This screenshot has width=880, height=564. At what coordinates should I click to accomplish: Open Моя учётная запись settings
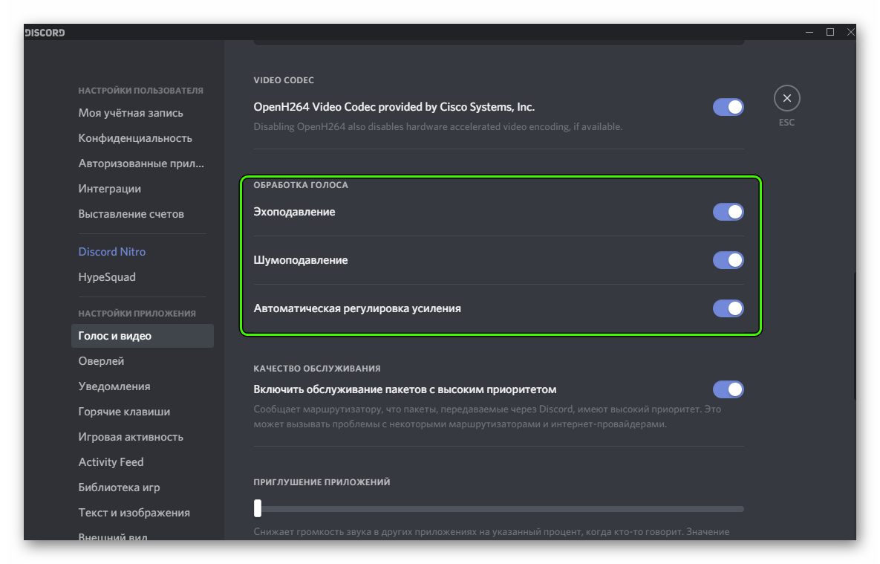coord(130,113)
